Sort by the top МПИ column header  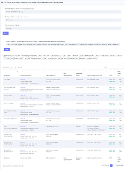coord(111,75)
